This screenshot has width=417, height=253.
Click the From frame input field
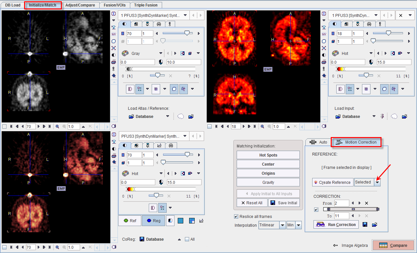[341, 203]
